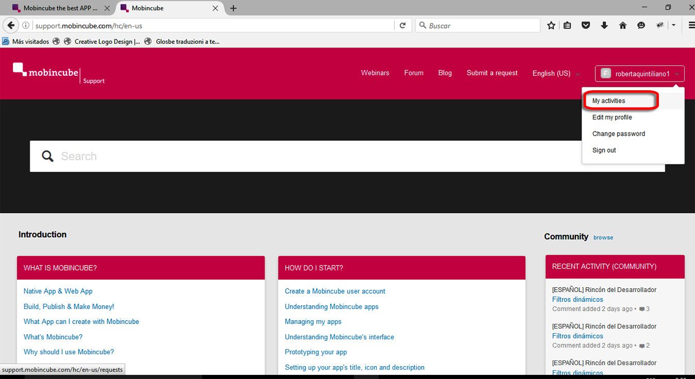Open a new tab with plus icon
Screen dimensions: 695x379
pos(233,8)
